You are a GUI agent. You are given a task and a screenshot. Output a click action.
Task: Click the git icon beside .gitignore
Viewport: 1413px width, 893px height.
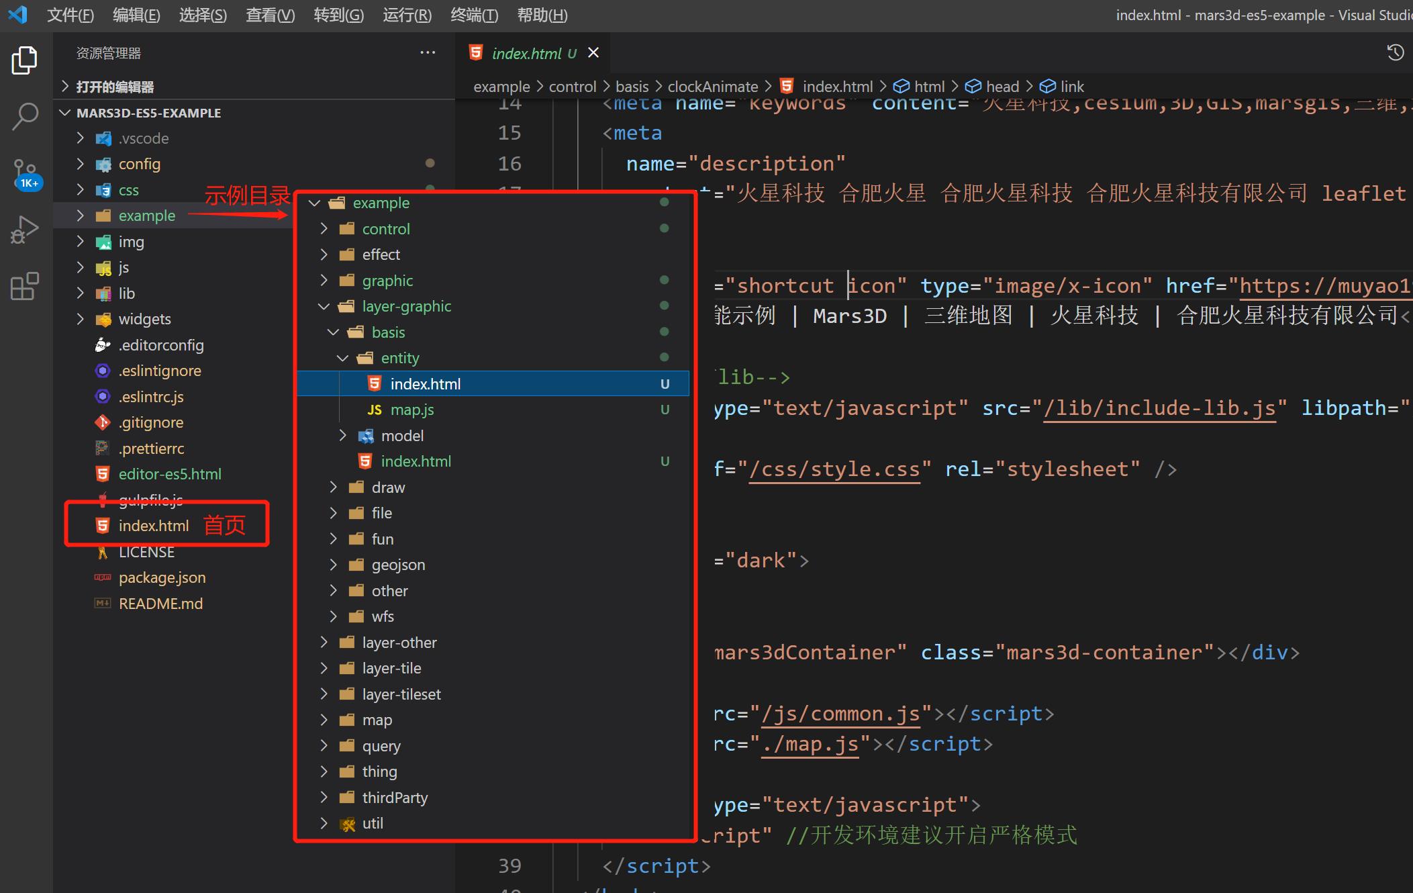coord(103,422)
